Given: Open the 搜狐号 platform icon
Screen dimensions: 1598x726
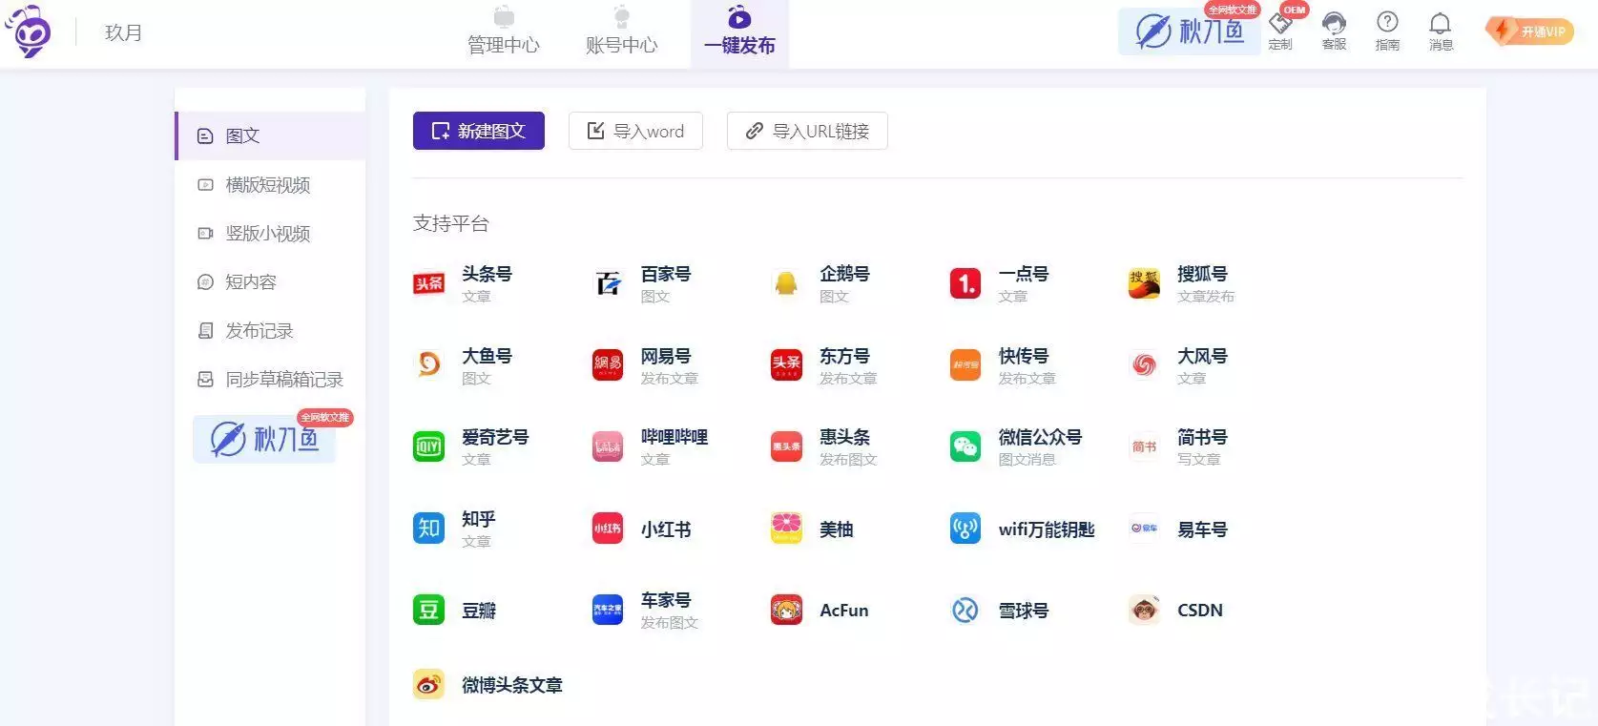Looking at the screenshot, I should click(1144, 283).
